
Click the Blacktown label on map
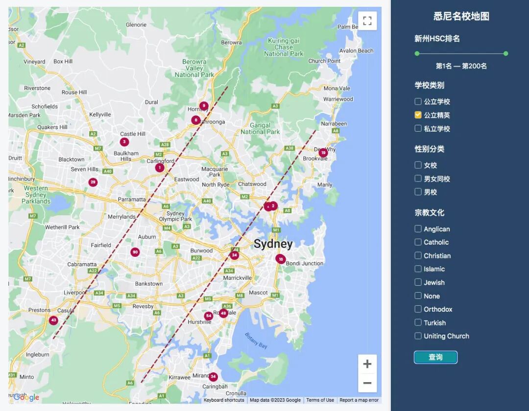[71, 160]
